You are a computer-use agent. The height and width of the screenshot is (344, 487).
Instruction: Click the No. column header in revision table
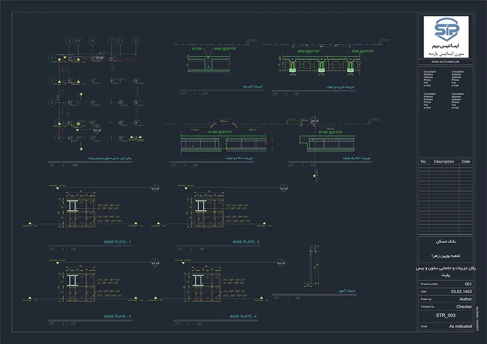point(423,162)
